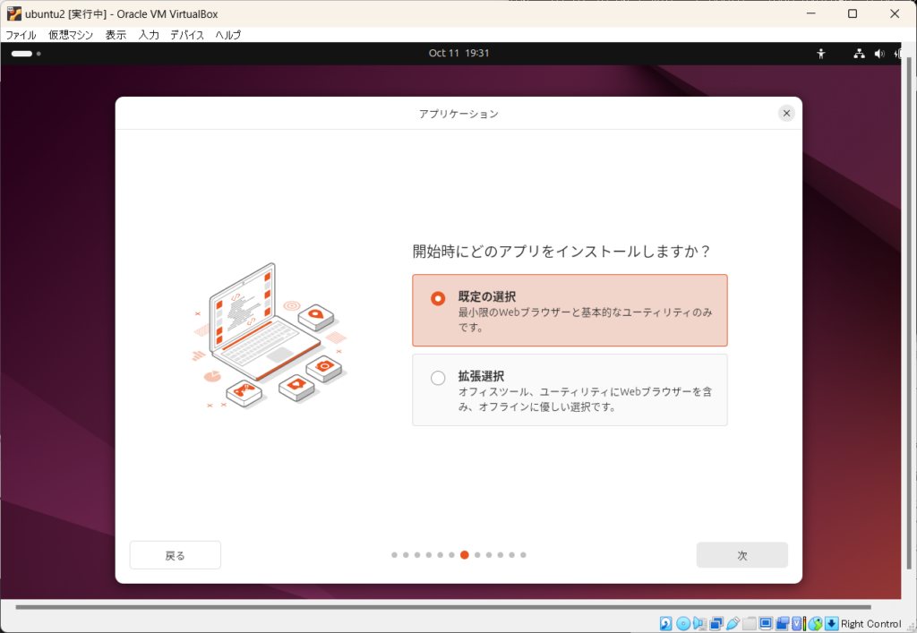Click the network adapters status icon

click(716, 624)
